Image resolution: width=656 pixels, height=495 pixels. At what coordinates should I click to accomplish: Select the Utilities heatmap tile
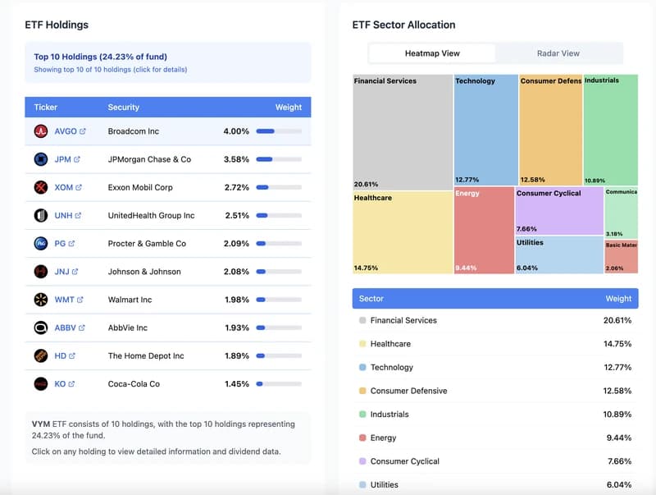click(559, 255)
